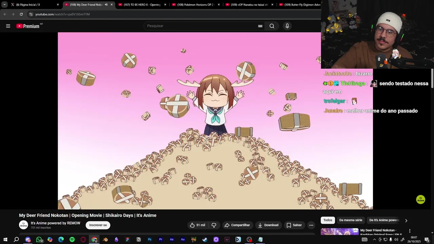This screenshot has height=244, width=434.
Task: Open the Koshitan Original Song video thumbnail
Action: [340, 232]
